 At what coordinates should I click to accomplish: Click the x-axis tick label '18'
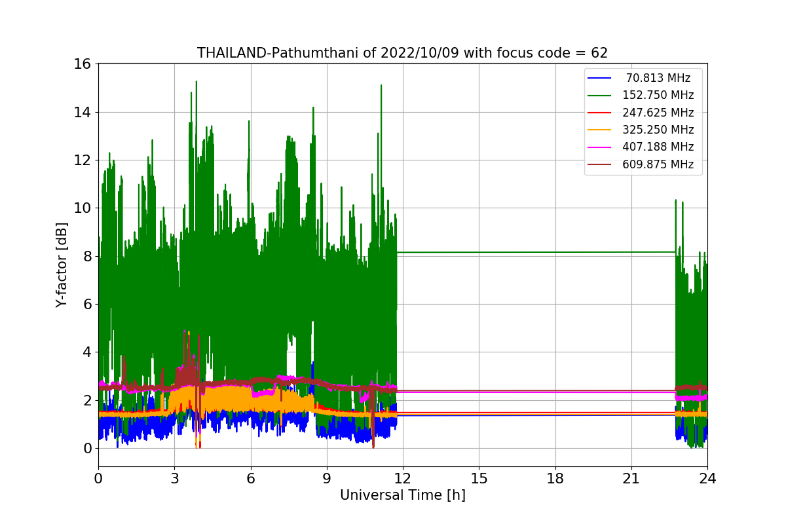(555, 478)
